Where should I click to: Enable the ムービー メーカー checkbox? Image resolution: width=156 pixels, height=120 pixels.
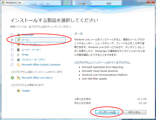[x=12, y=50]
